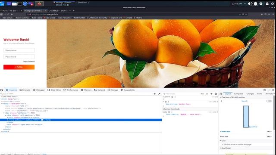Click the Forgot Password link
This screenshot has height=155, width=276.
[28, 62]
